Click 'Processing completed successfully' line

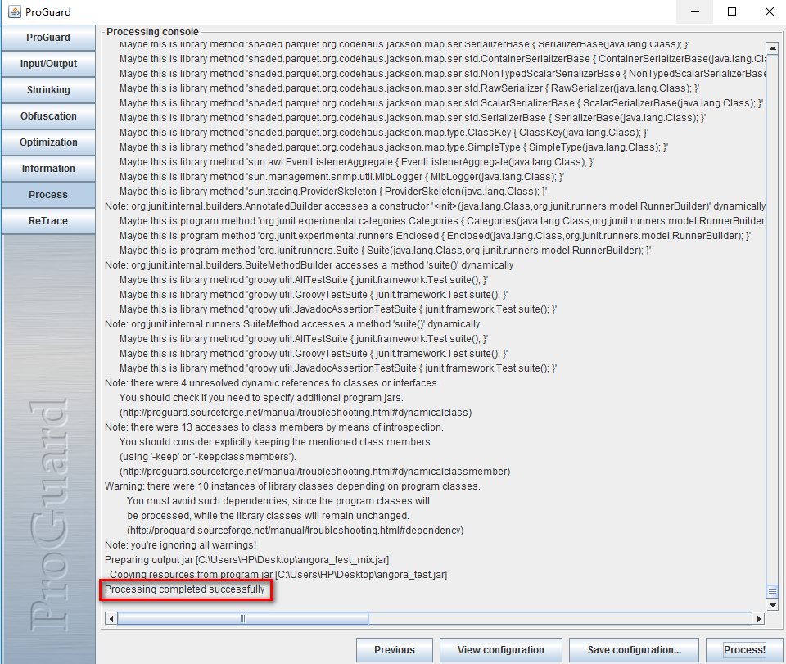click(x=184, y=589)
